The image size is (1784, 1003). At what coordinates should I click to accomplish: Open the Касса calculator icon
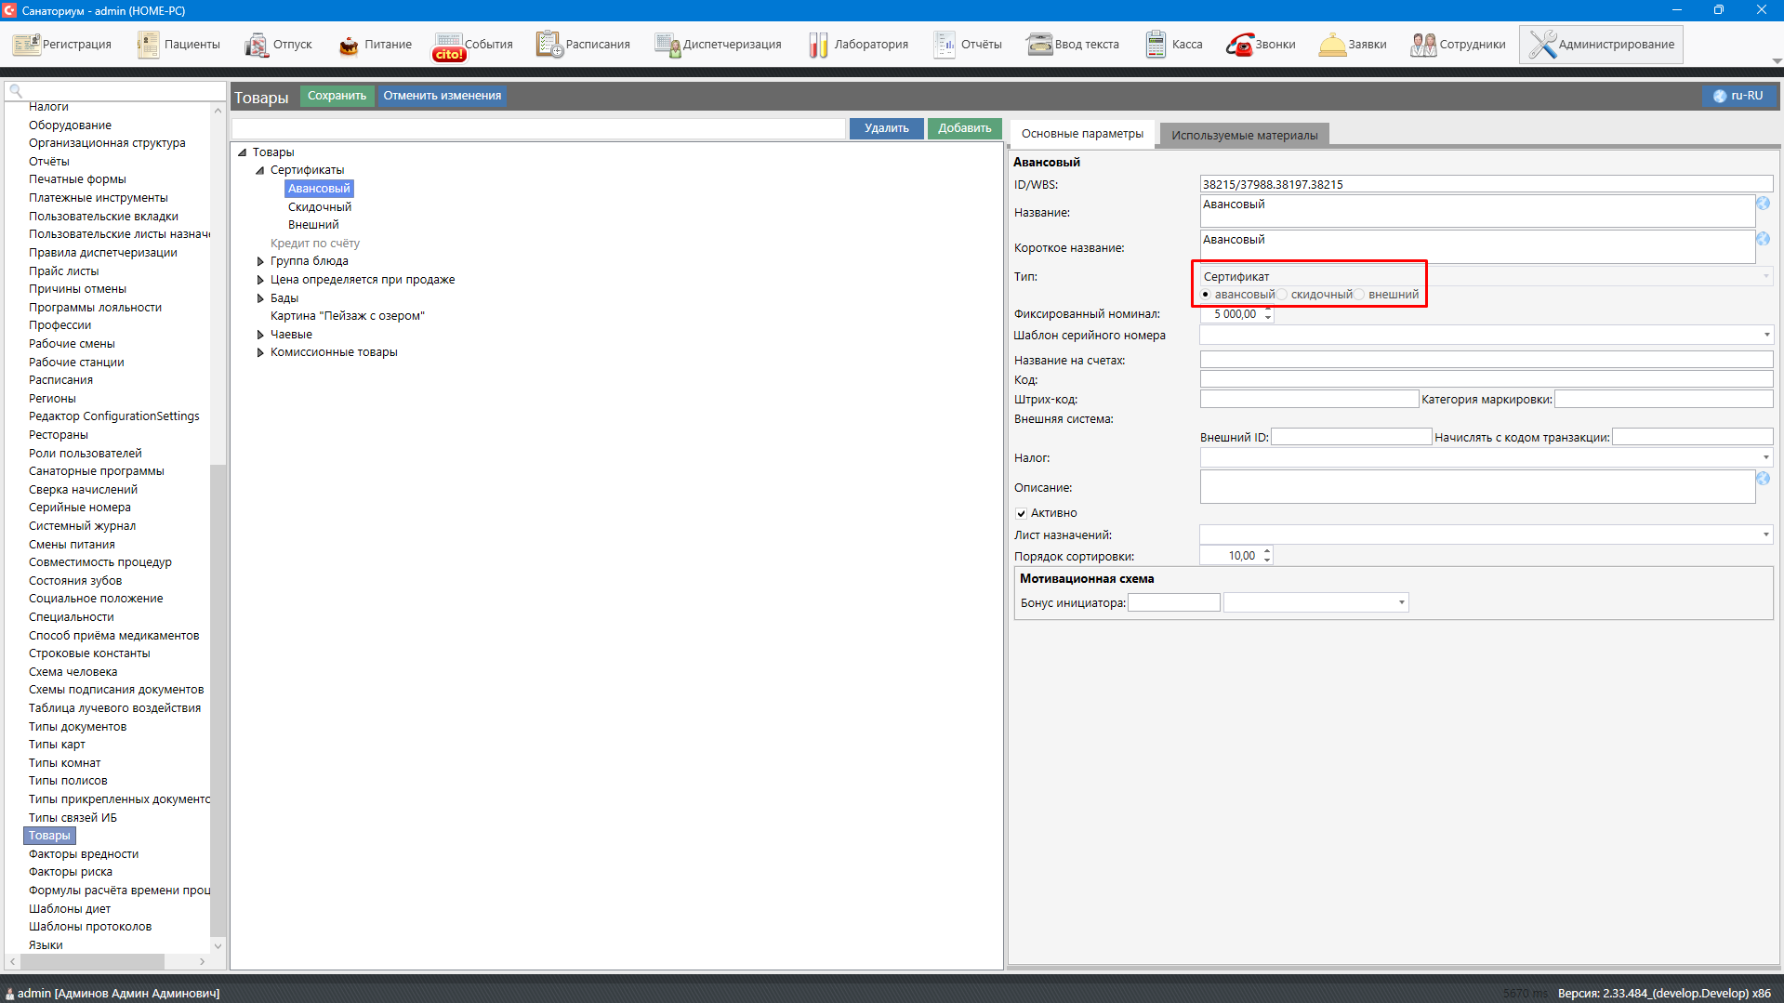coord(1156,45)
